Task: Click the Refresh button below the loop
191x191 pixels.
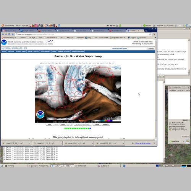Action: [x=106, y=124]
